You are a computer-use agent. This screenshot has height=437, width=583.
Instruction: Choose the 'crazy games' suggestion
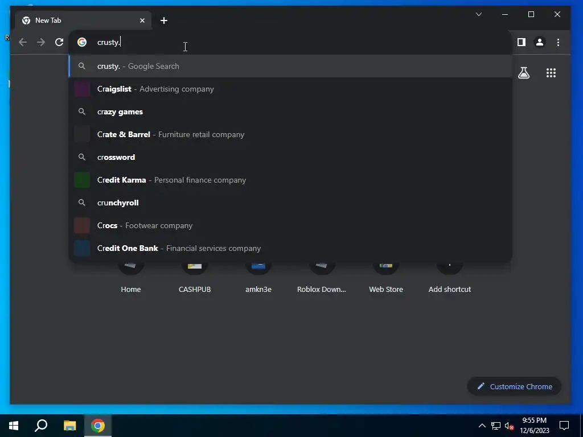pos(291,112)
